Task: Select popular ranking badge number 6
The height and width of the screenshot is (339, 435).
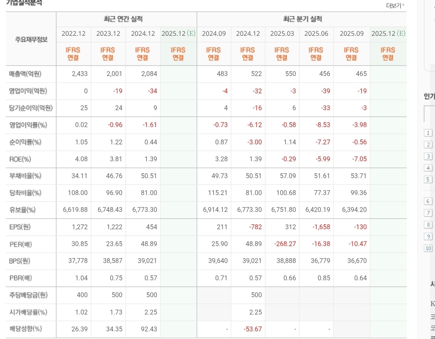Action: [x=428, y=201]
